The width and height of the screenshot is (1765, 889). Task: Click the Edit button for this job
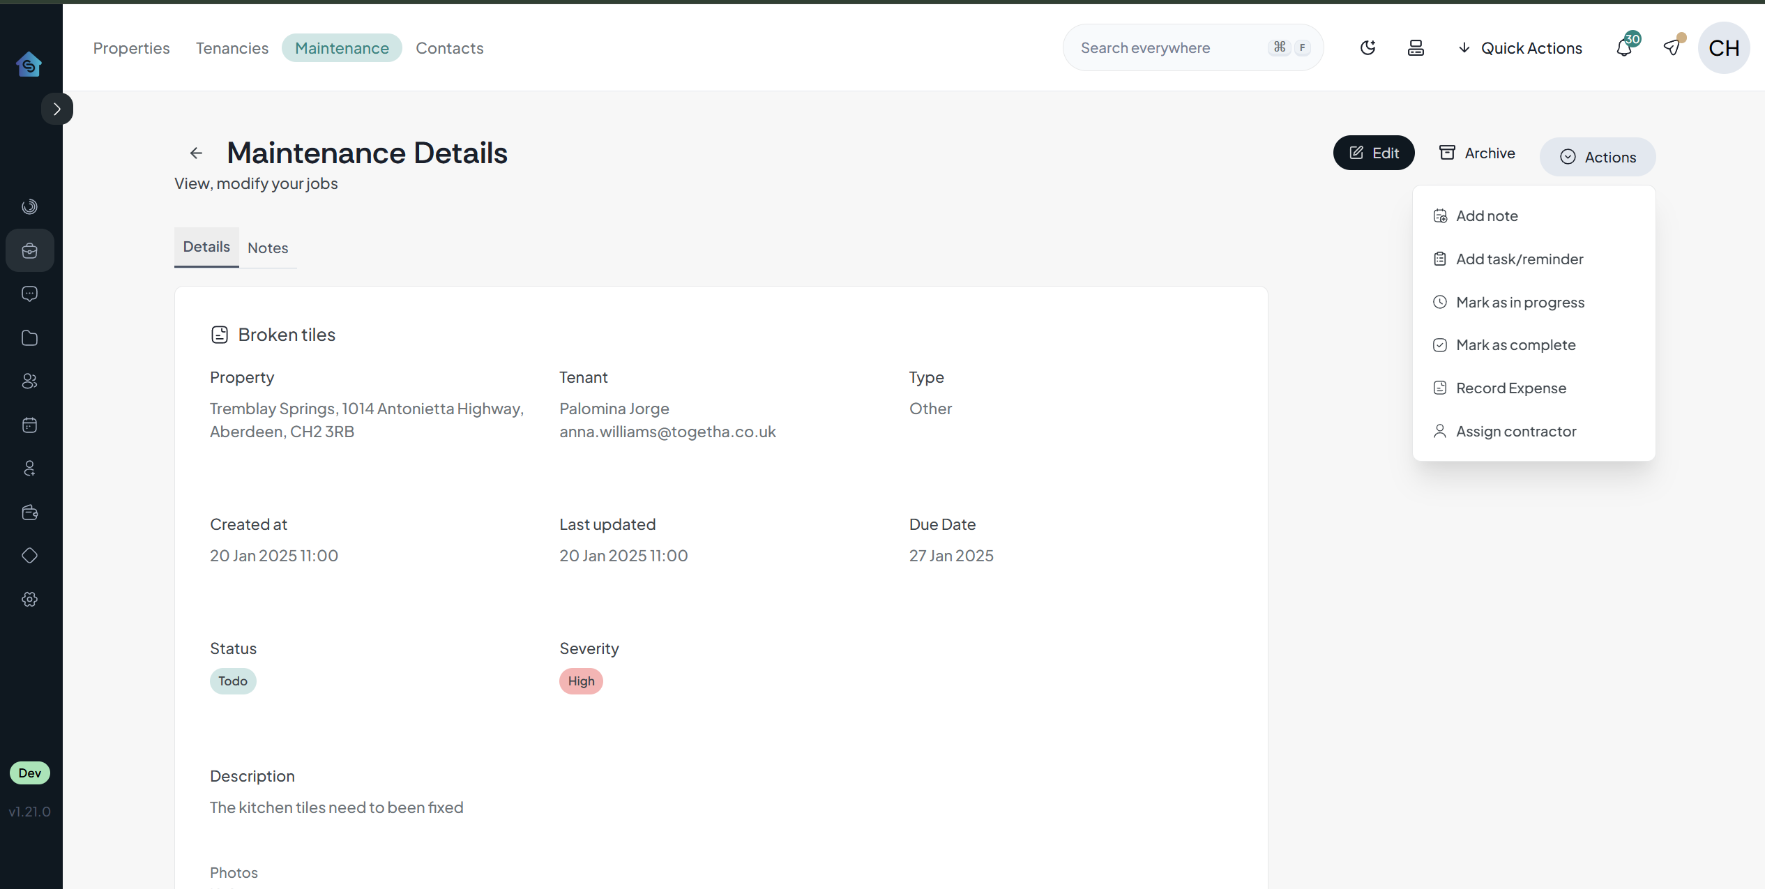point(1373,152)
